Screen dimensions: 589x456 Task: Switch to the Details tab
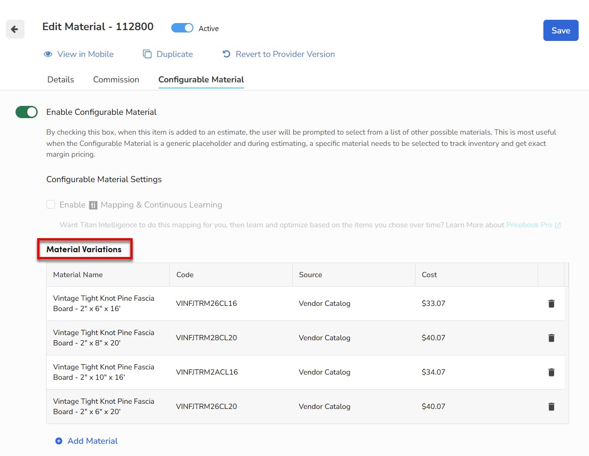(x=61, y=80)
